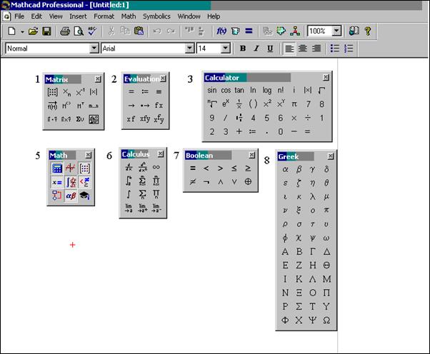This screenshot has height=354, width=430.
Task: Open Greek symbol palette αβ in Math toolbar
Action: point(71,196)
